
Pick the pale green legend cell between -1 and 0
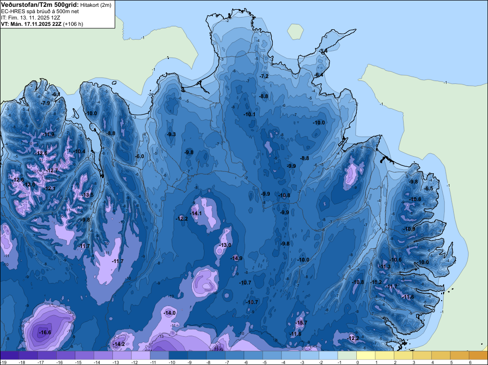(347, 355)
